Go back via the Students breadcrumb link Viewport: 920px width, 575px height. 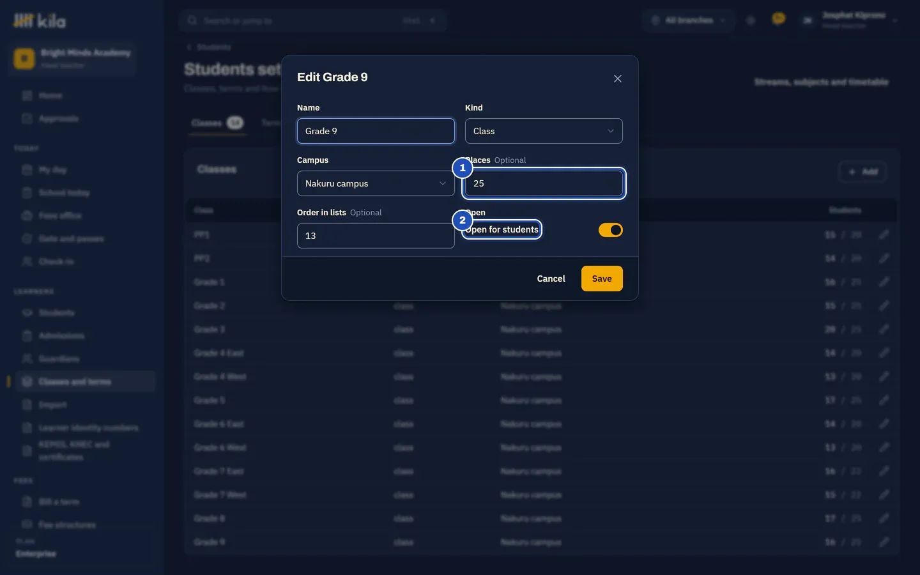(x=209, y=47)
